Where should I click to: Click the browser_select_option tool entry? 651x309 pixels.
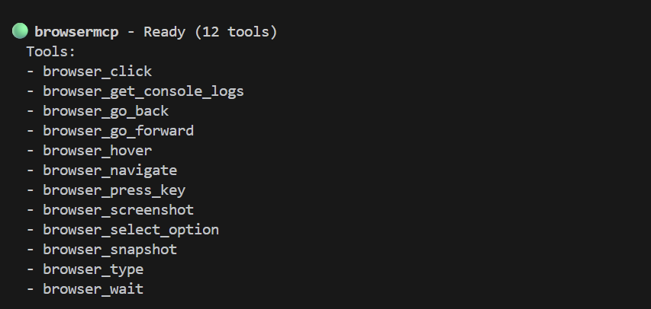(131, 230)
